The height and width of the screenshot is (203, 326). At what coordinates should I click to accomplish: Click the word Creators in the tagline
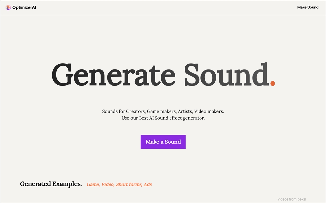(x=136, y=111)
